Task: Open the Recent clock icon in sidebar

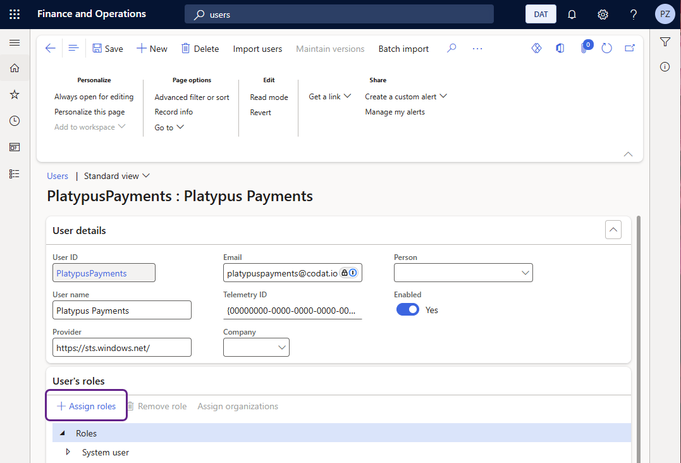Action: (x=15, y=121)
